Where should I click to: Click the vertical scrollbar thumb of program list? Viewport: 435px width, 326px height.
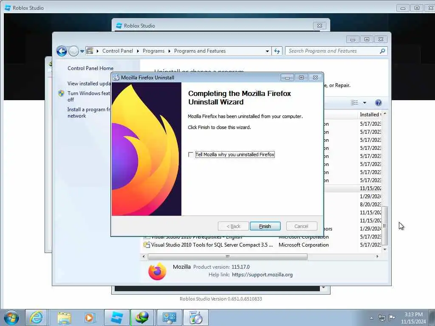tap(384, 226)
